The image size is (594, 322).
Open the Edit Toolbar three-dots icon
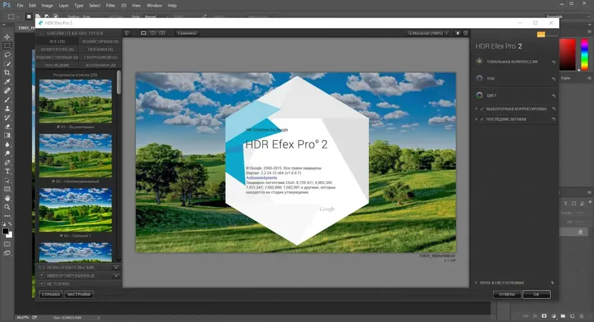point(7,216)
